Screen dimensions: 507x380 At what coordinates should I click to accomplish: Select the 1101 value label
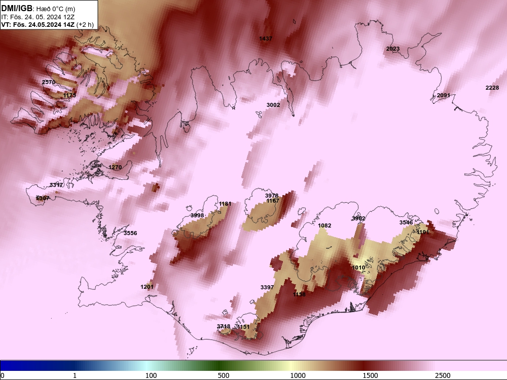pos(423,232)
